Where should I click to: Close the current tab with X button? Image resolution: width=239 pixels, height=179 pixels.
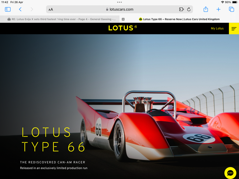(123, 19)
